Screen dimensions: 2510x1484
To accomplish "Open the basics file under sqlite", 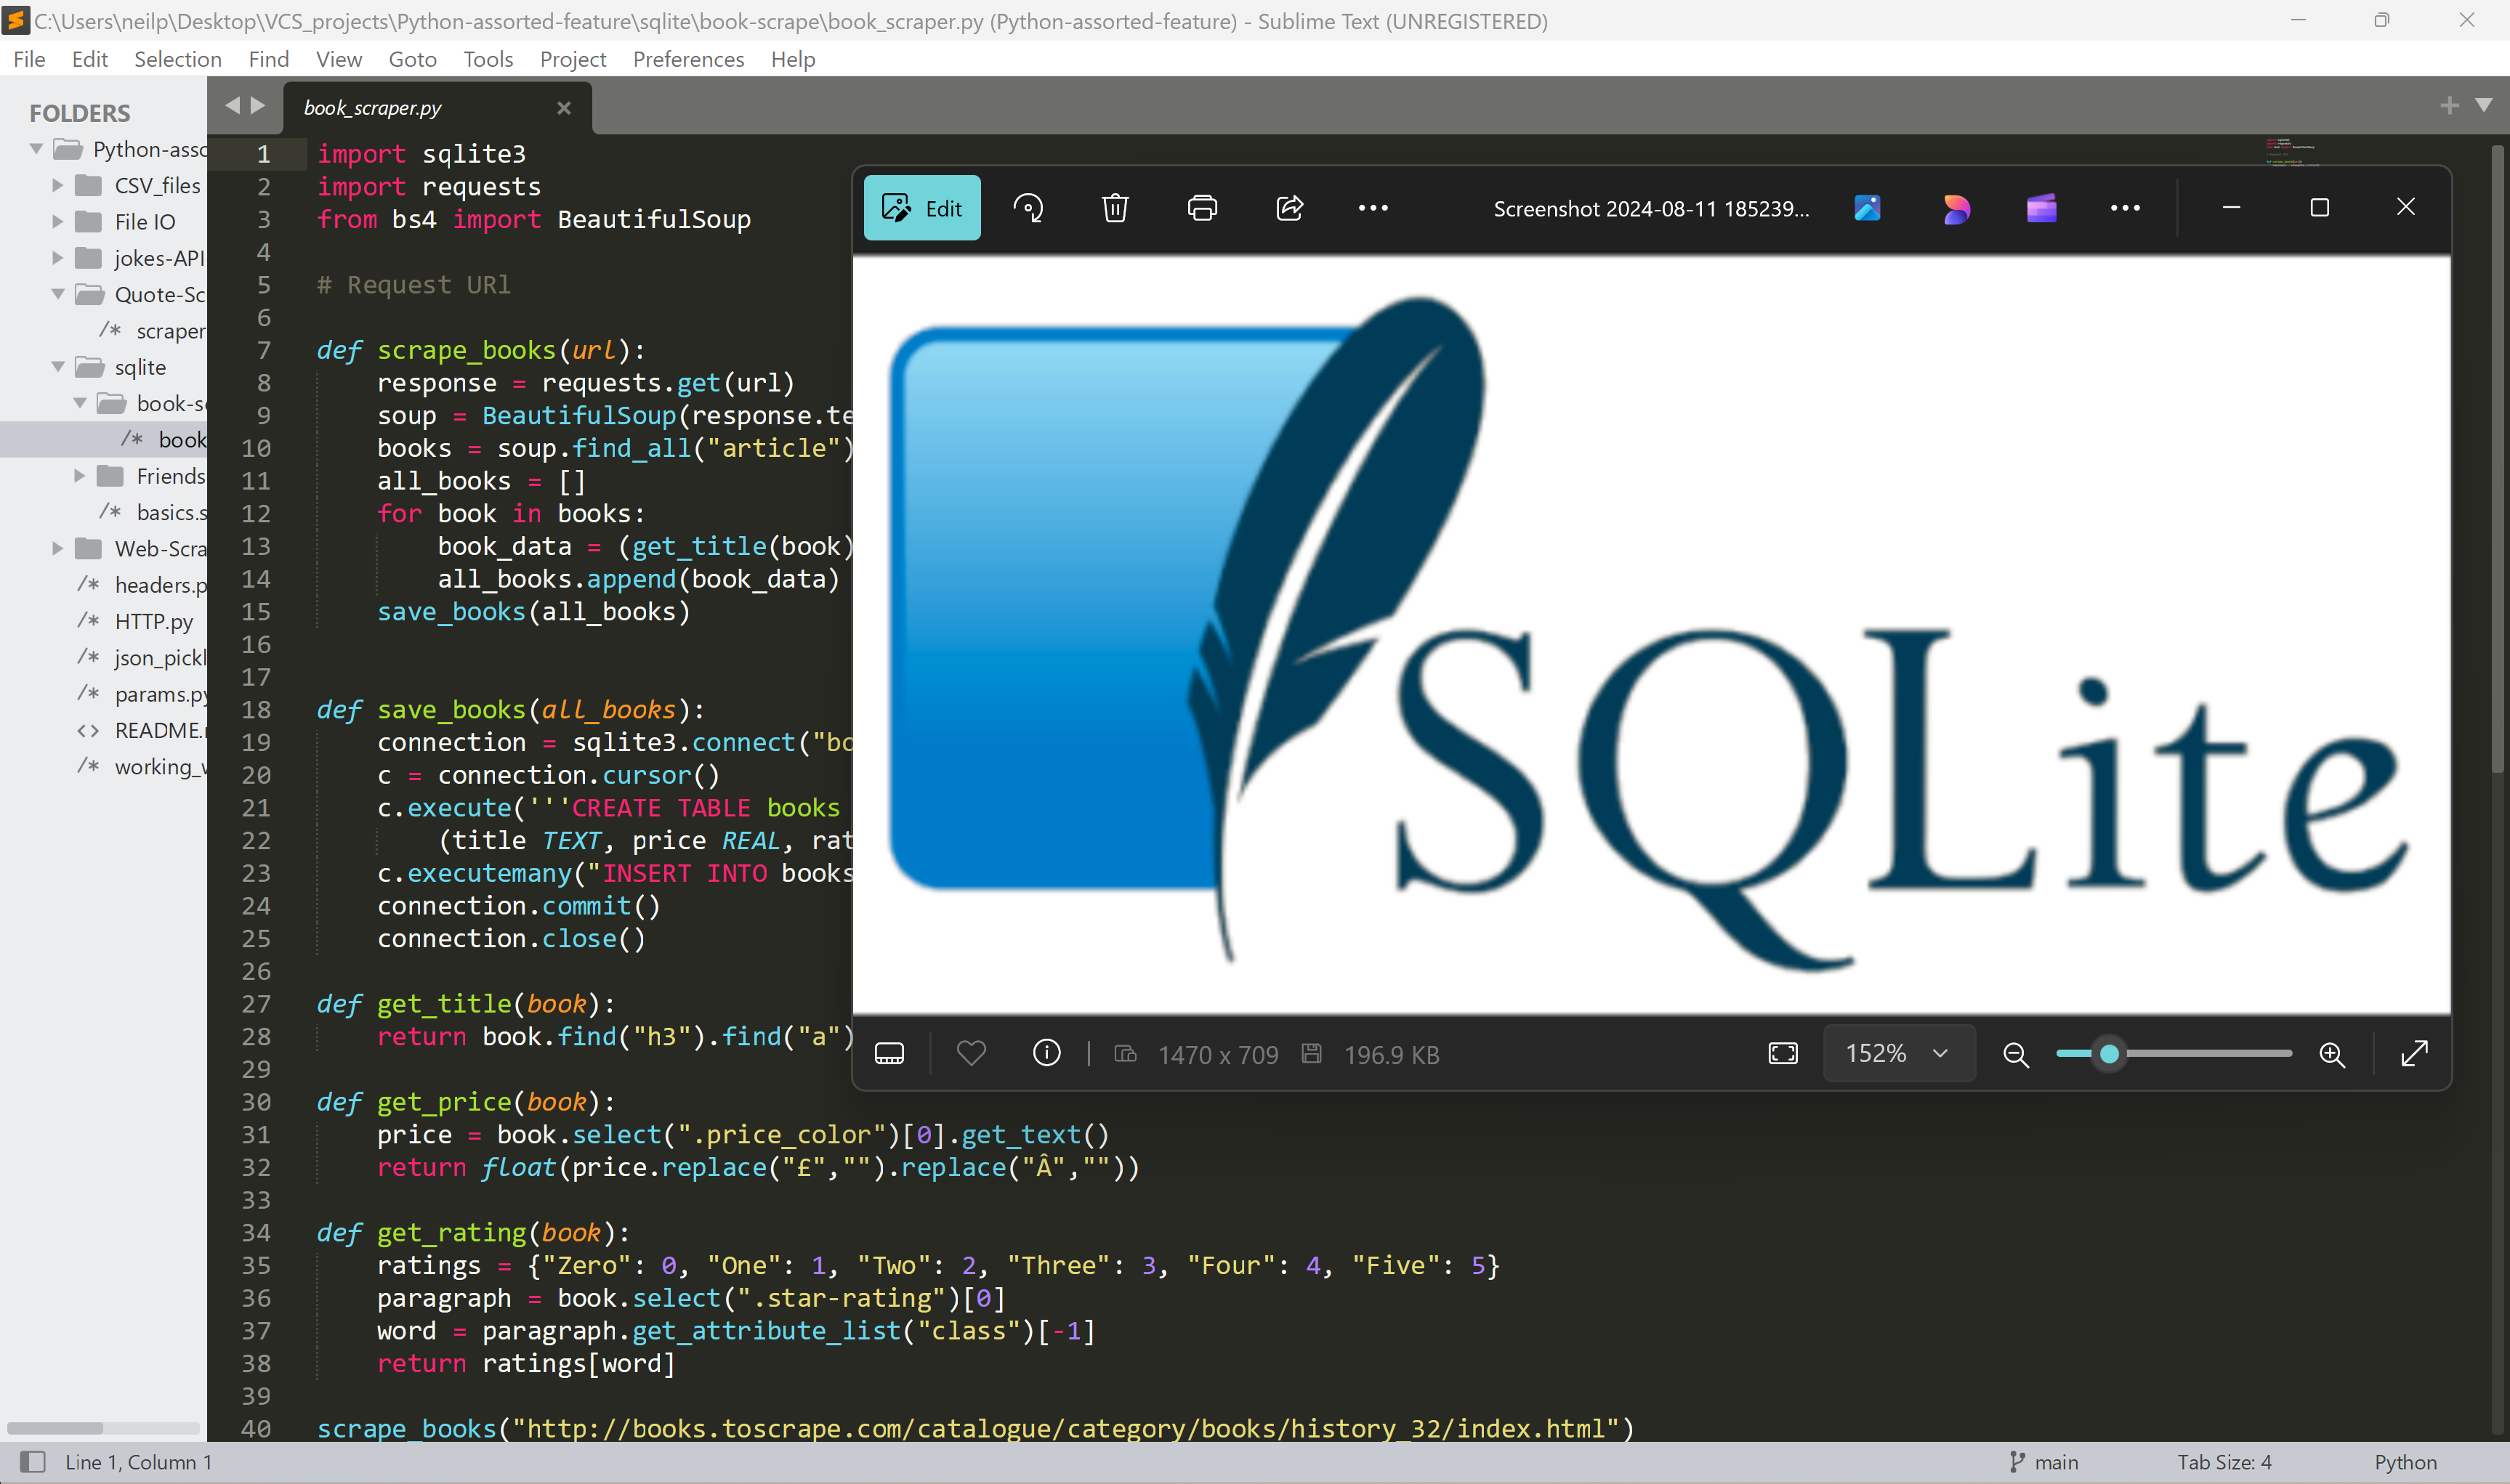I will [171, 512].
